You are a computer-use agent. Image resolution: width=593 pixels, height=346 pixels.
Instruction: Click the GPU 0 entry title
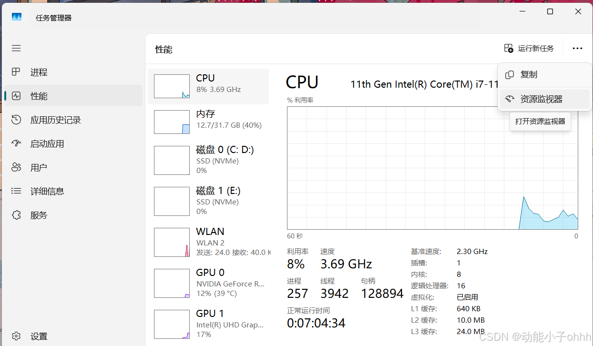(x=210, y=272)
